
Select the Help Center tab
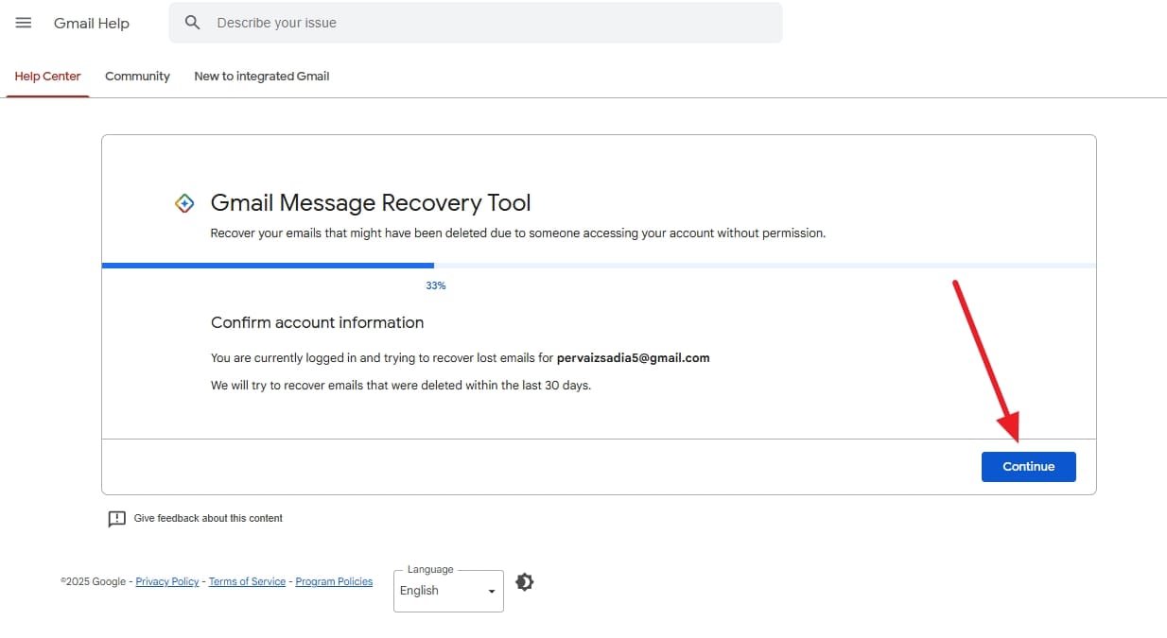[x=47, y=76]
